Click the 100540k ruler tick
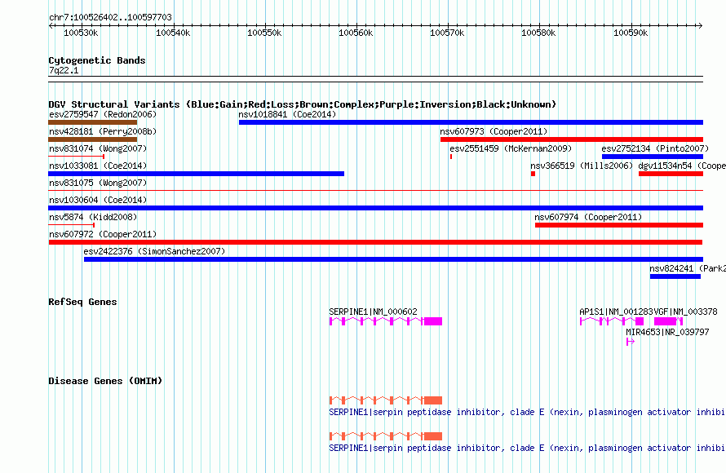Viewport: 726px width, 473px height. (173, 33)
